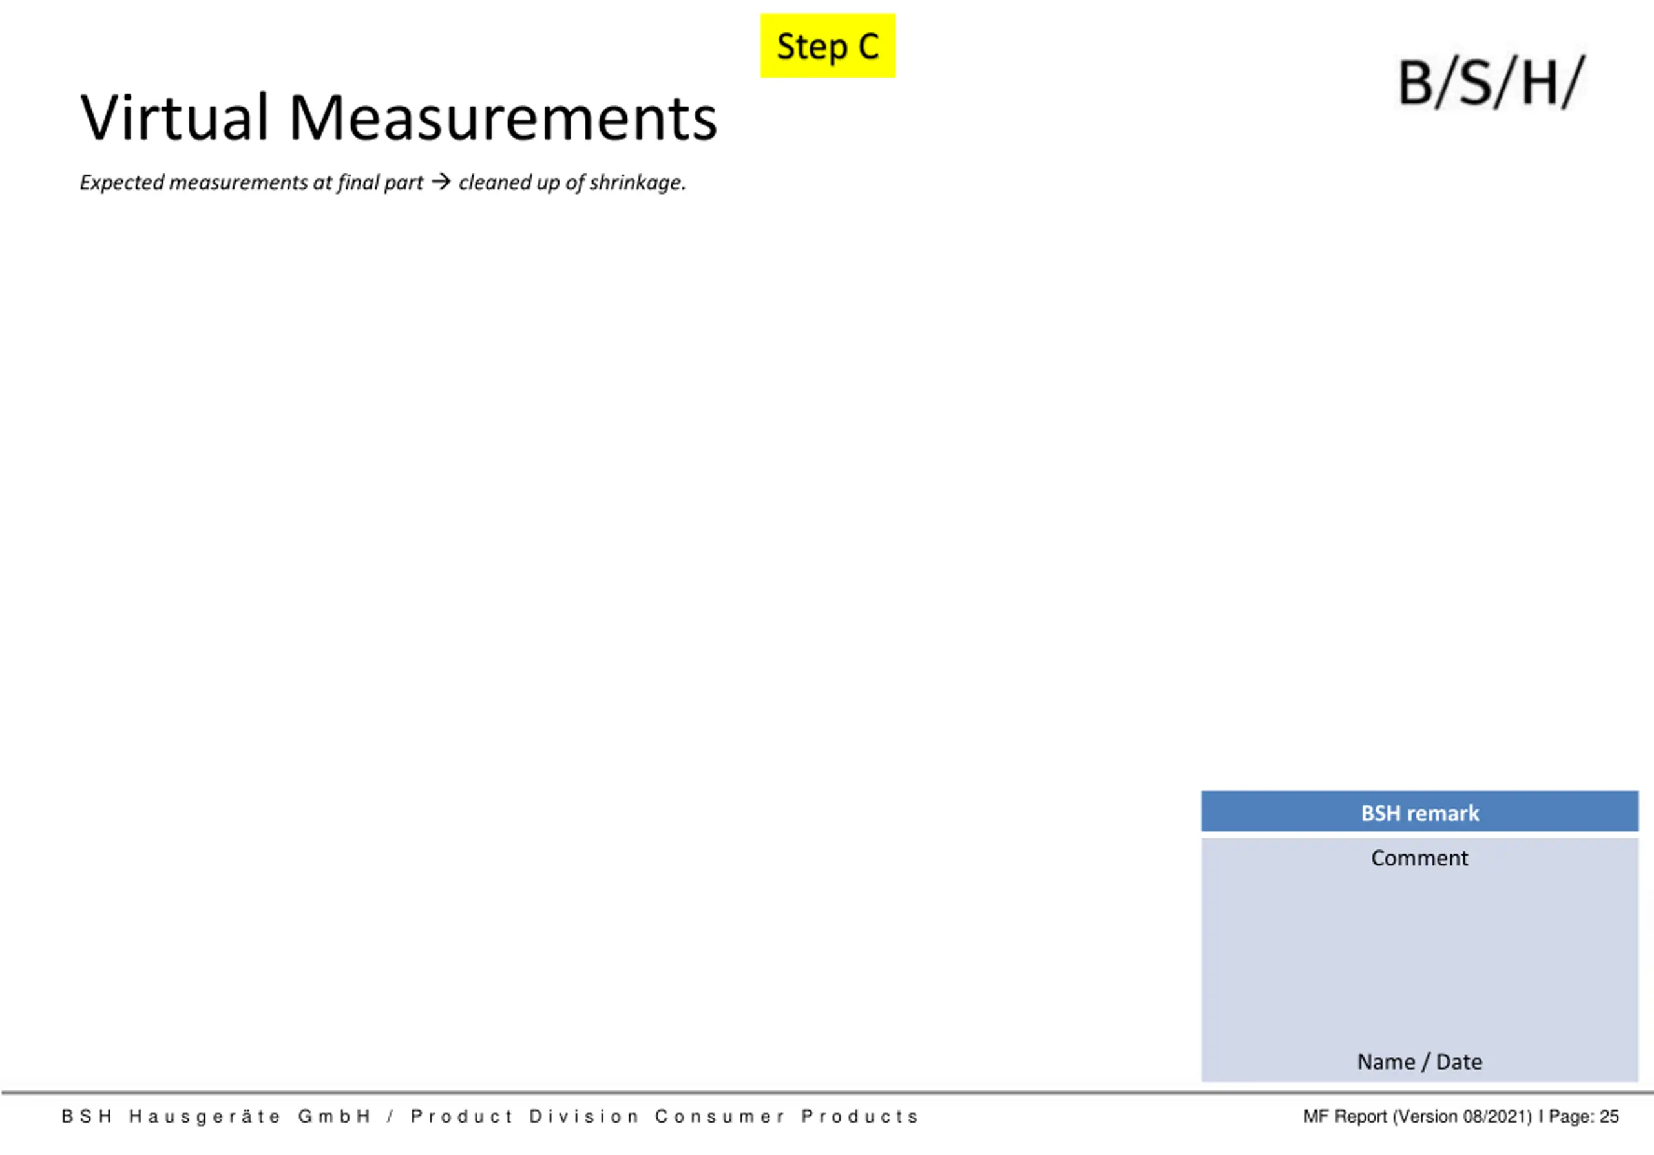Screen dimensions: 1654x1155
Task: Click the Comment label in remark box
Action: pyautogui.click(x=1419, y=858)
